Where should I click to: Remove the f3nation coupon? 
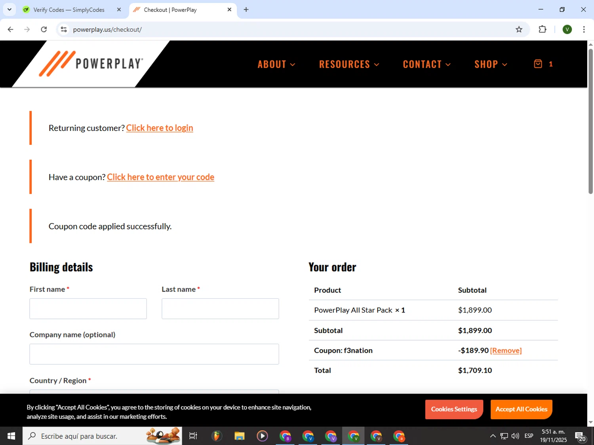click(506, 350)
